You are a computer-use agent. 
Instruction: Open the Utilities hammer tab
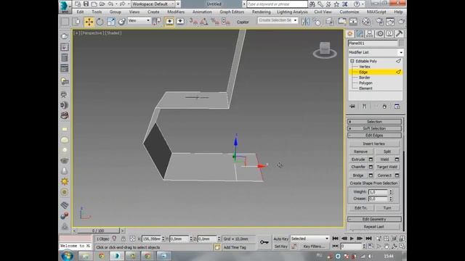click(x=399, y=34)
